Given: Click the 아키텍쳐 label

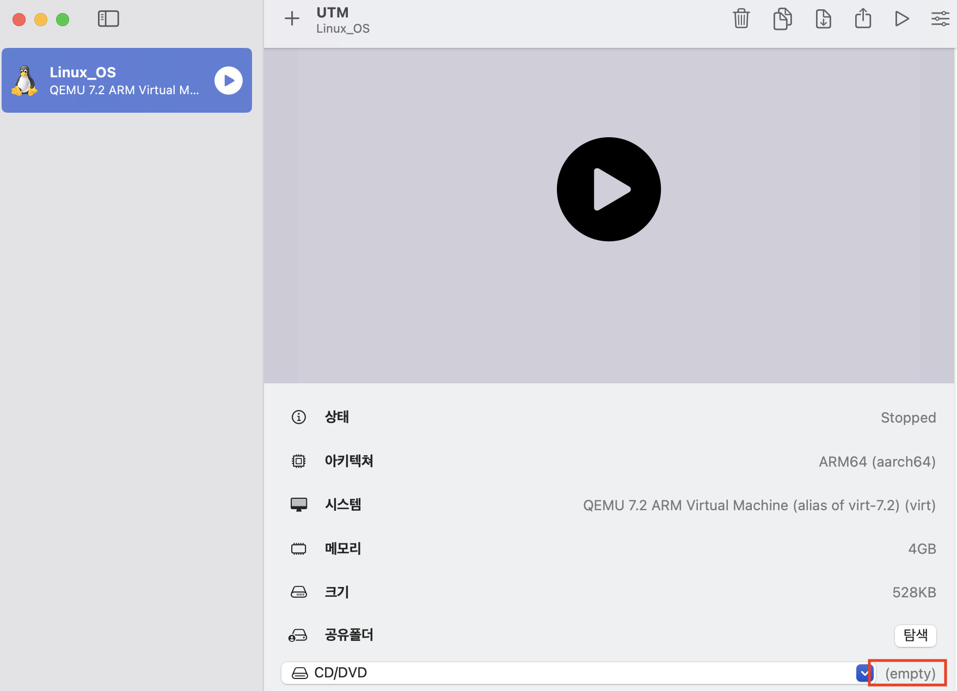Looking at the screenshot, I should tap(349, 461).
